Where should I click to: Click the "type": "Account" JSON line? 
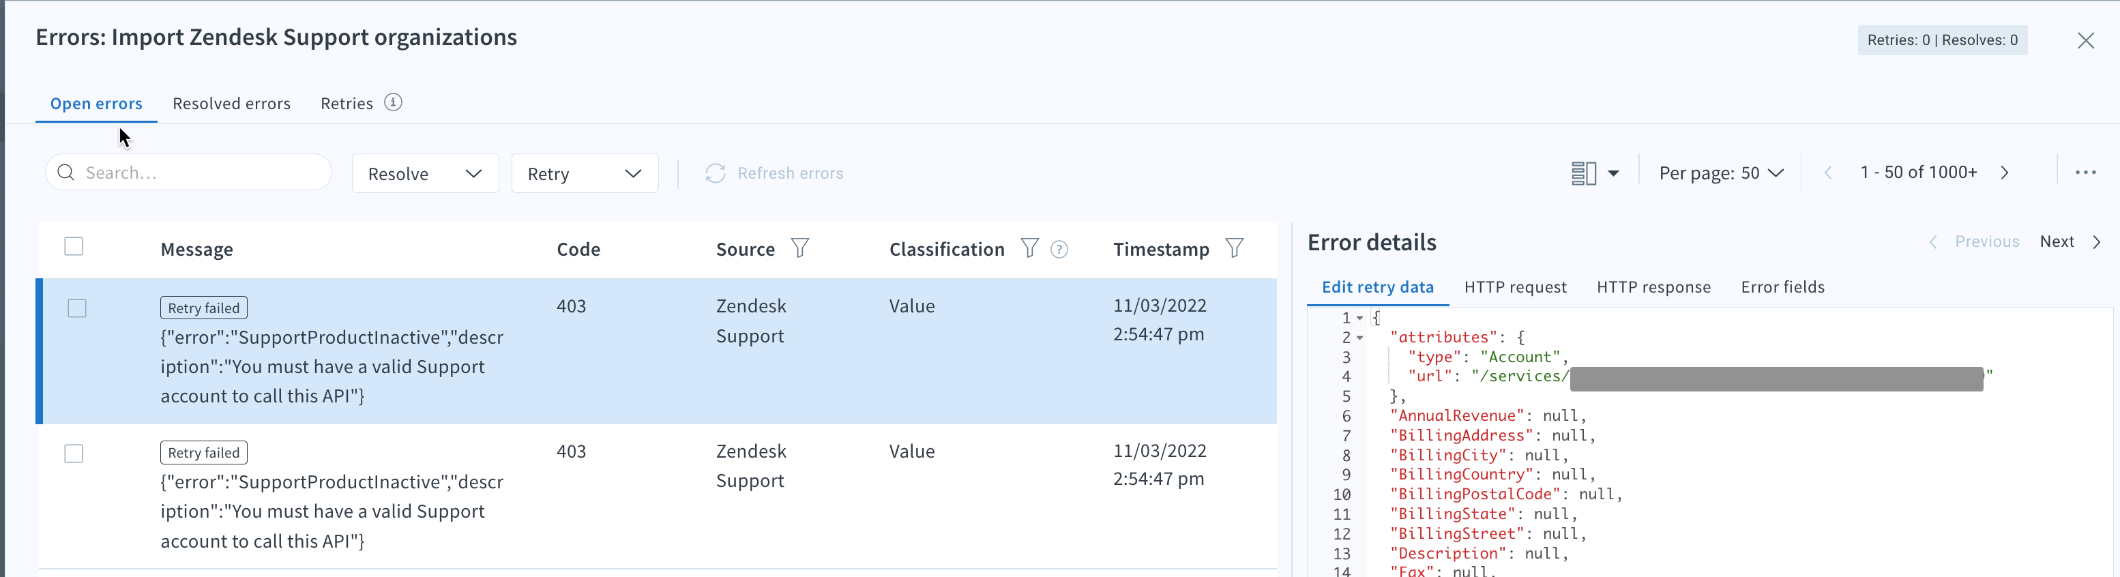click(1488, 357)
